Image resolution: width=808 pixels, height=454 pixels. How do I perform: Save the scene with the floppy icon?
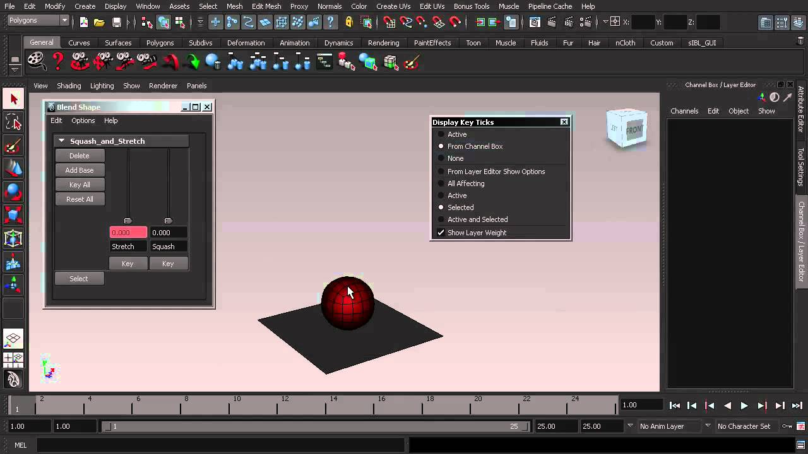[117, 22]
